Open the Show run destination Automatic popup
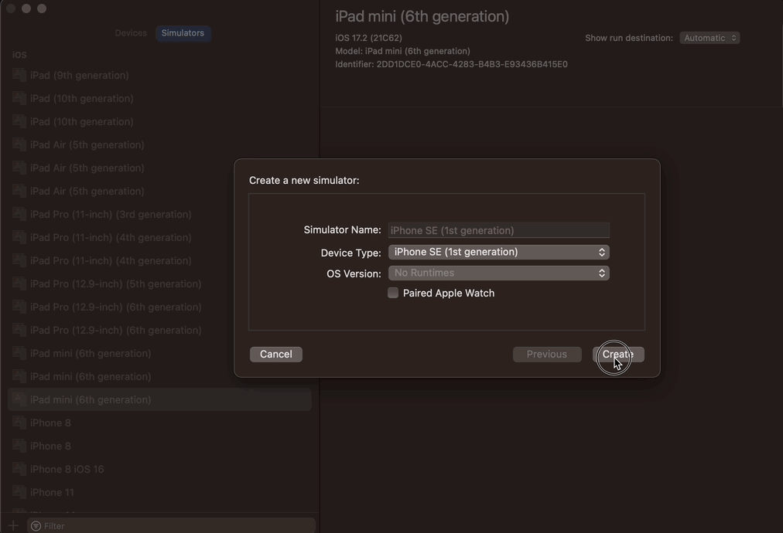The width and height of the screenshot is (783, 533). (x=709, y=38)
